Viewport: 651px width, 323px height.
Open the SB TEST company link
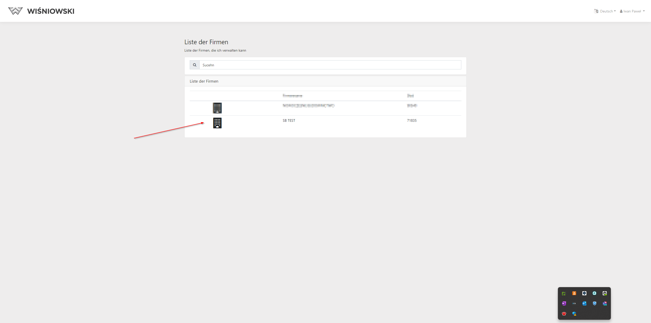289,120
